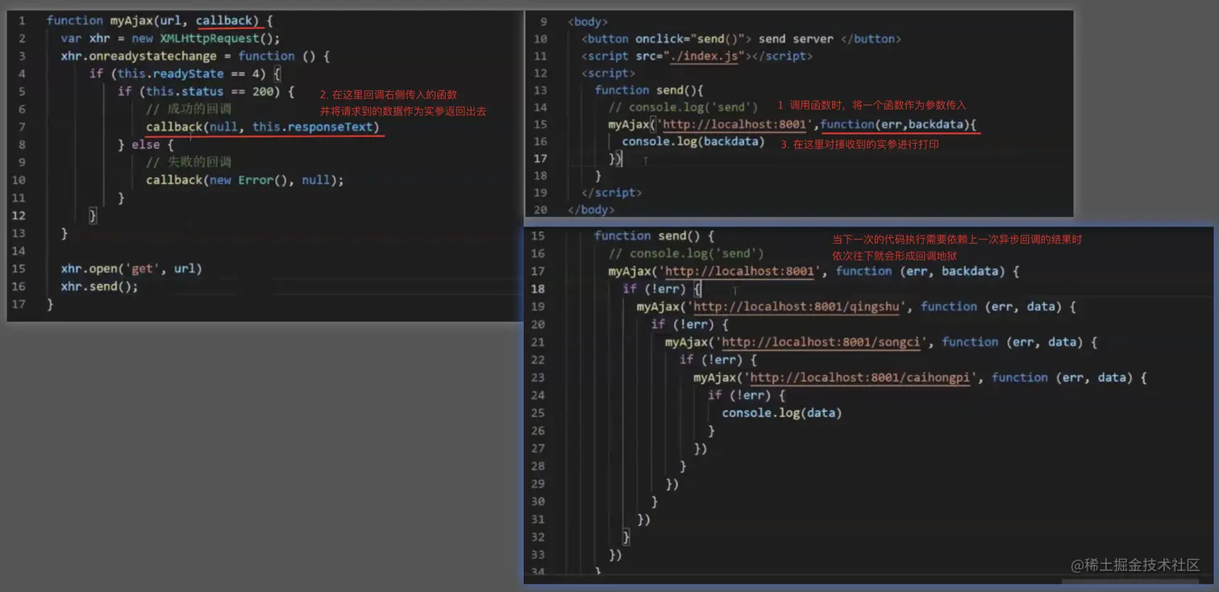Click 'if (!err) {' on line 22
Viewport: 1219px width, 592px height.
[x=718, y=360]
